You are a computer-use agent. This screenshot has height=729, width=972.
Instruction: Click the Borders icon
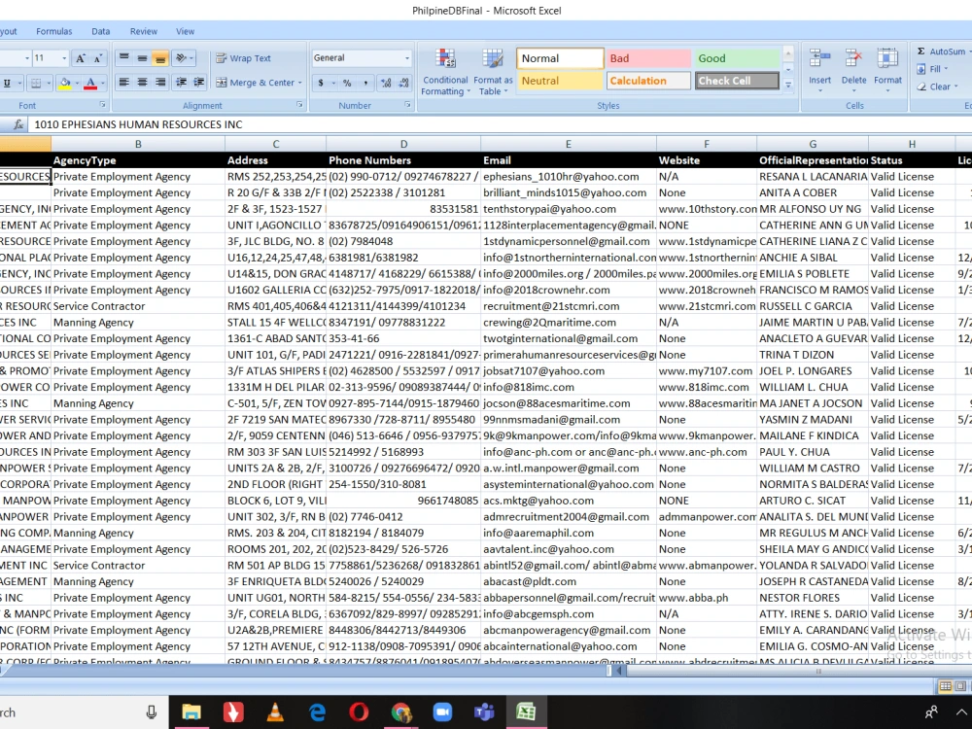[x=36, y=83]
